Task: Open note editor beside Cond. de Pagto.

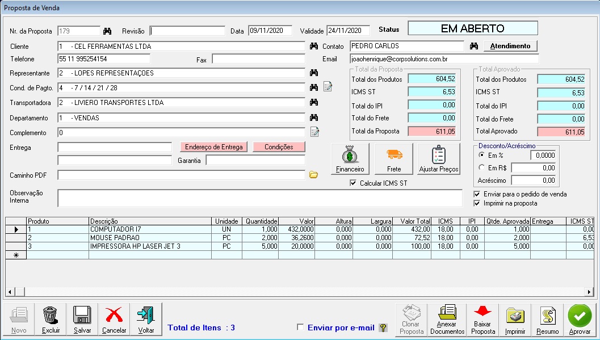Action: [328, 87]
